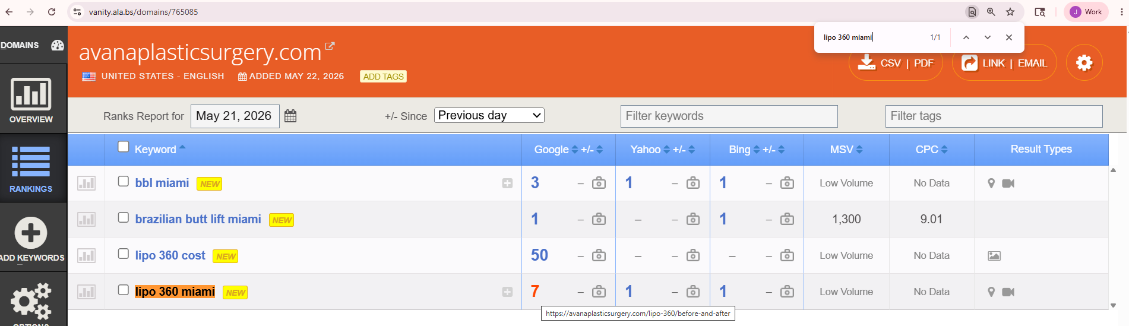Open the bbl miami keyword link

[x=162, y=183]
